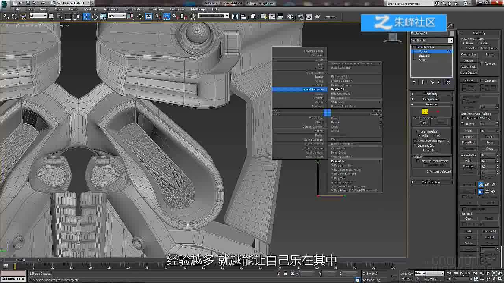
Task: Select the Segment sub-object in modifier stack
Action: point(424,55)
